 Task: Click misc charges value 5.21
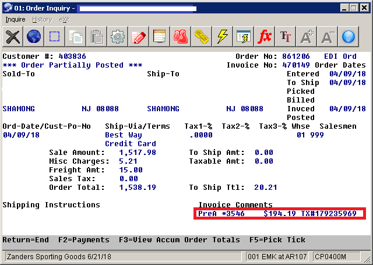click(x=128, y=161)
